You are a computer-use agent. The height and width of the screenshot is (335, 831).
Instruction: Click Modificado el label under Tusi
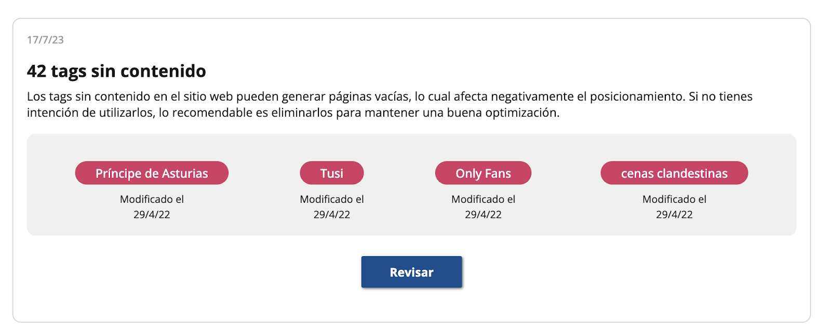(331, 199)
